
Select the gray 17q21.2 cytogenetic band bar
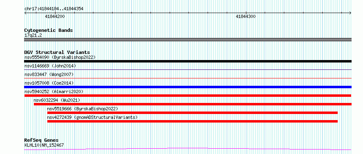tap(188, 40)
